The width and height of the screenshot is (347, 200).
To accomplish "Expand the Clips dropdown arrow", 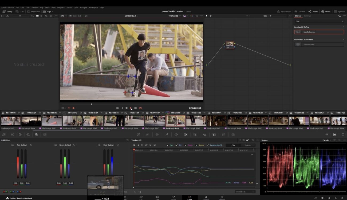I will [x=52, y=11].
